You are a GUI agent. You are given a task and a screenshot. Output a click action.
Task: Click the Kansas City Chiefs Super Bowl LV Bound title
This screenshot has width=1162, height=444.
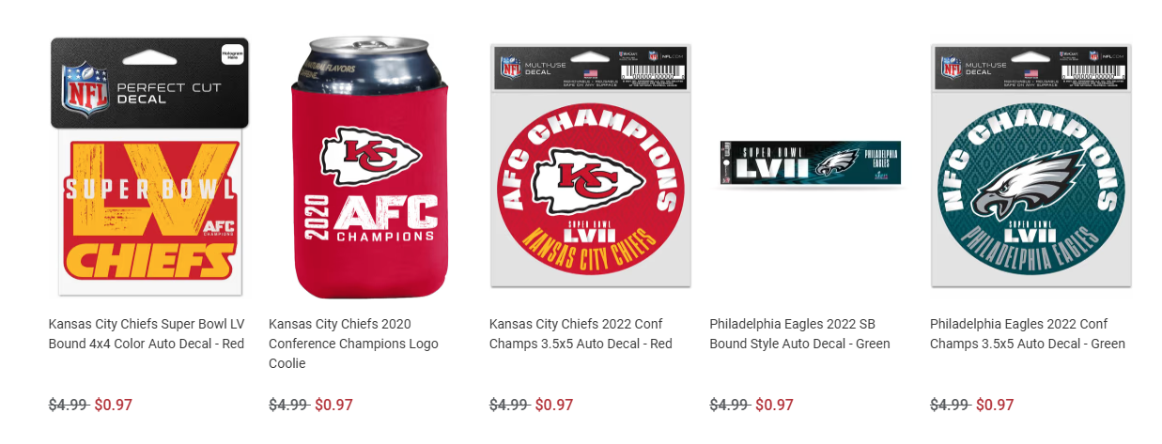pyautogui.click(x=147, y=334)
